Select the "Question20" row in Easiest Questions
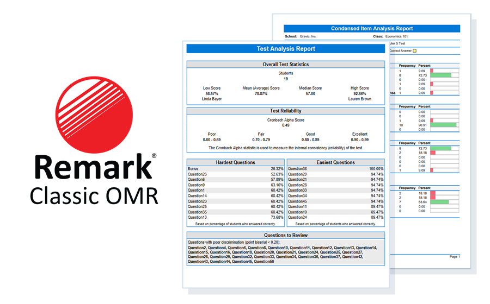This screenshot has height=304, width=490. (x=335, y=174)
